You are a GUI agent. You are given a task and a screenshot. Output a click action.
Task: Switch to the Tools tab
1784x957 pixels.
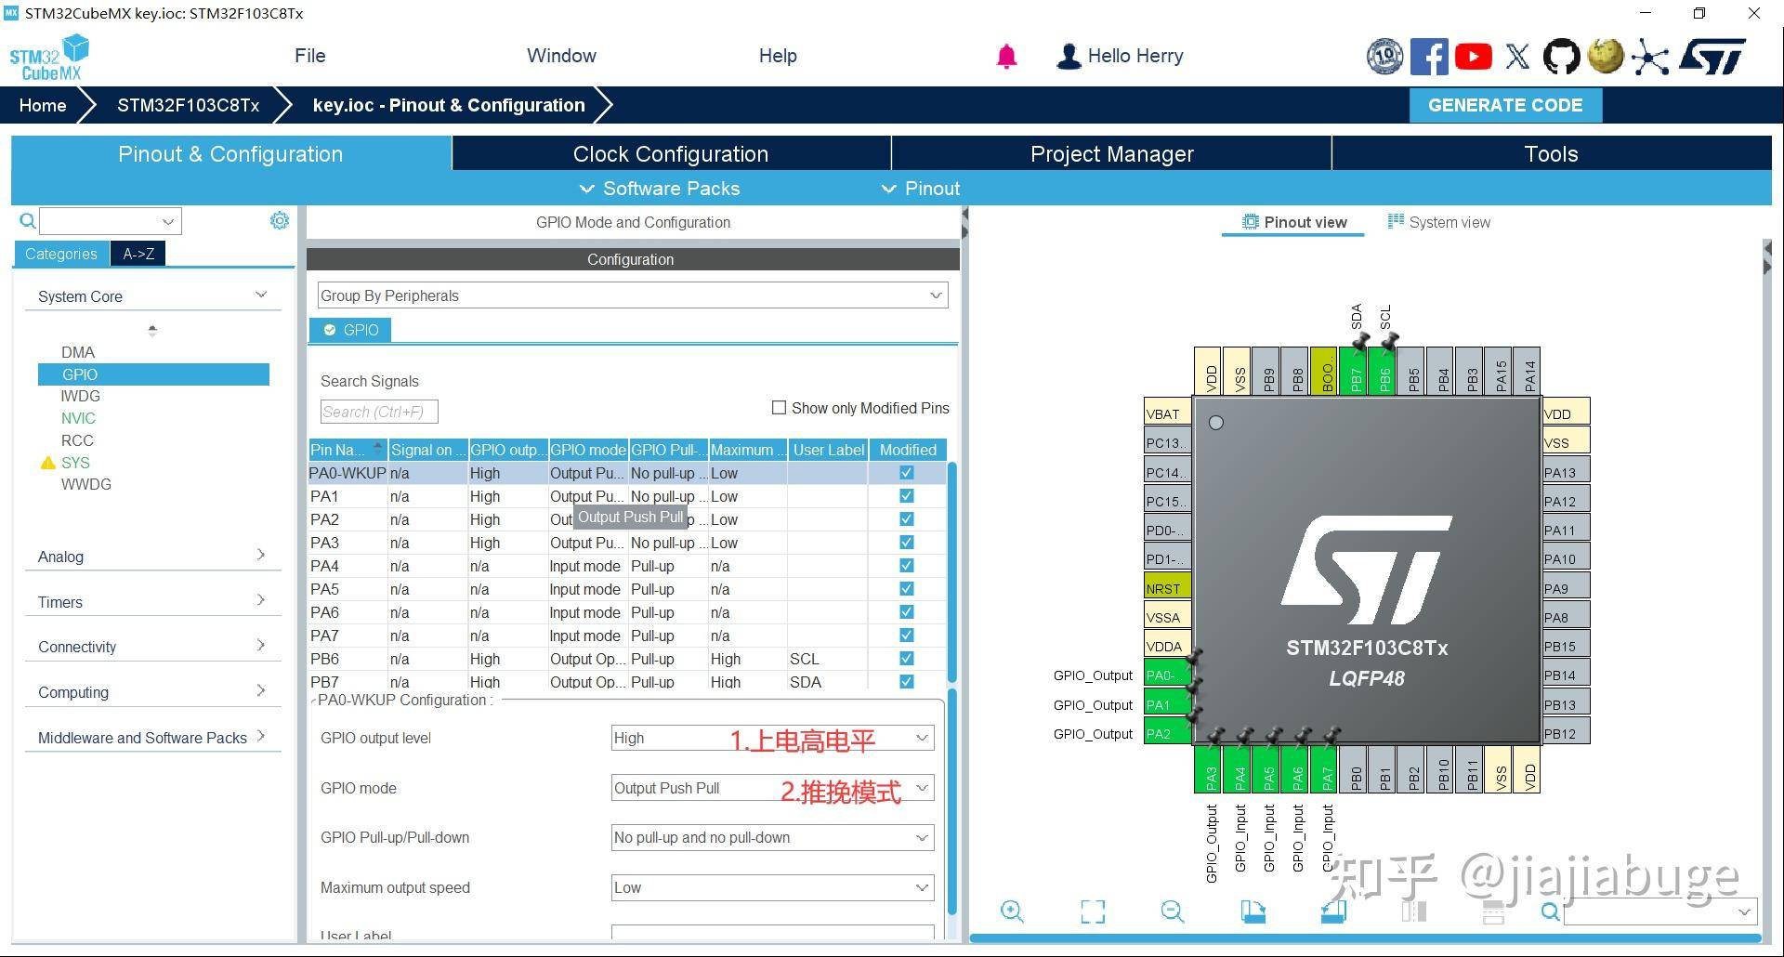click(x=1551, y=153)
